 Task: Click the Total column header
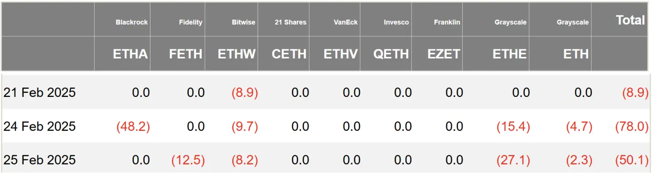coord(630,20)
